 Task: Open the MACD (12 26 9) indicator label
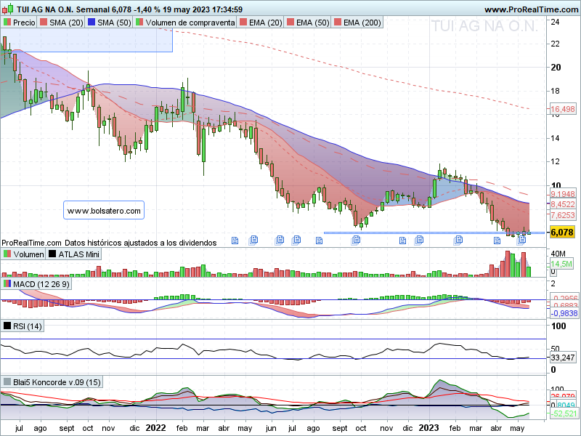coord(36,284)
